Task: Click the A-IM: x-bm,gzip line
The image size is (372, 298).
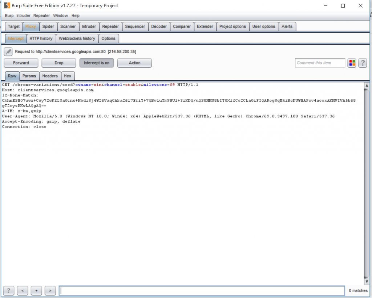Action: pos(21,111)
